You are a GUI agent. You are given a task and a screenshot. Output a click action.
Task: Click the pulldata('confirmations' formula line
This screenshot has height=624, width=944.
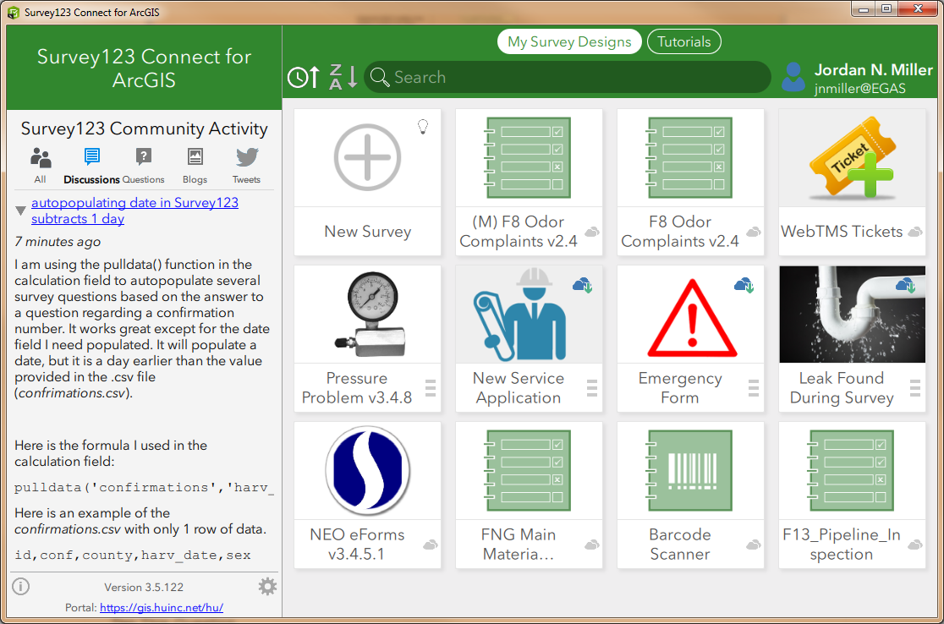coord(144,487)
